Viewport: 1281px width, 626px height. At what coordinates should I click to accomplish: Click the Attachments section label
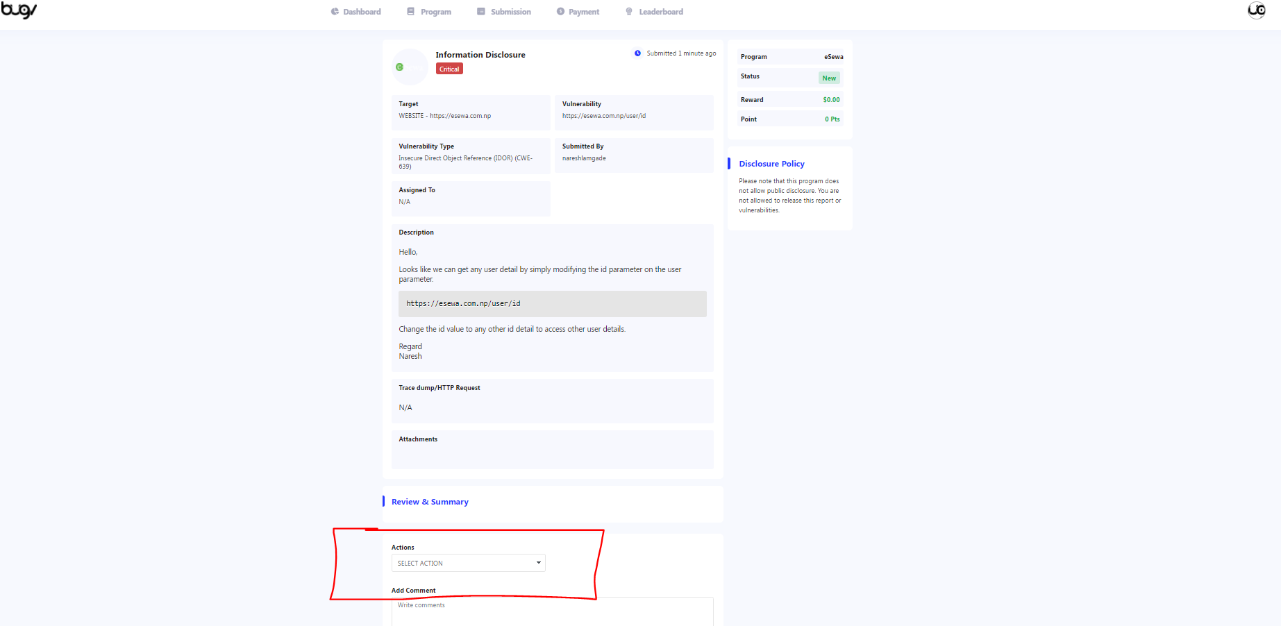pyautogui.click(x=418, y=439)
